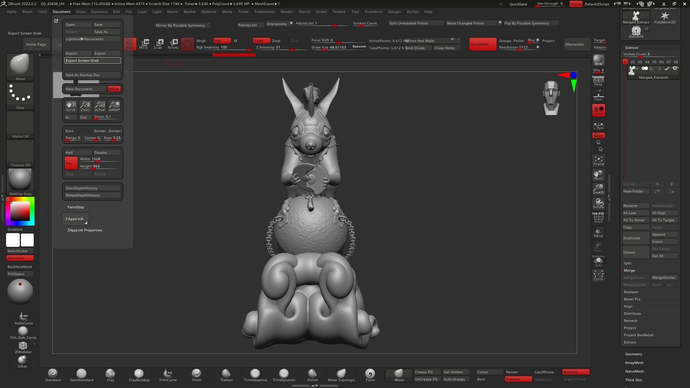Click Save As Startup Doc
The height and width of the screenshot is (388, 690).
93,75
